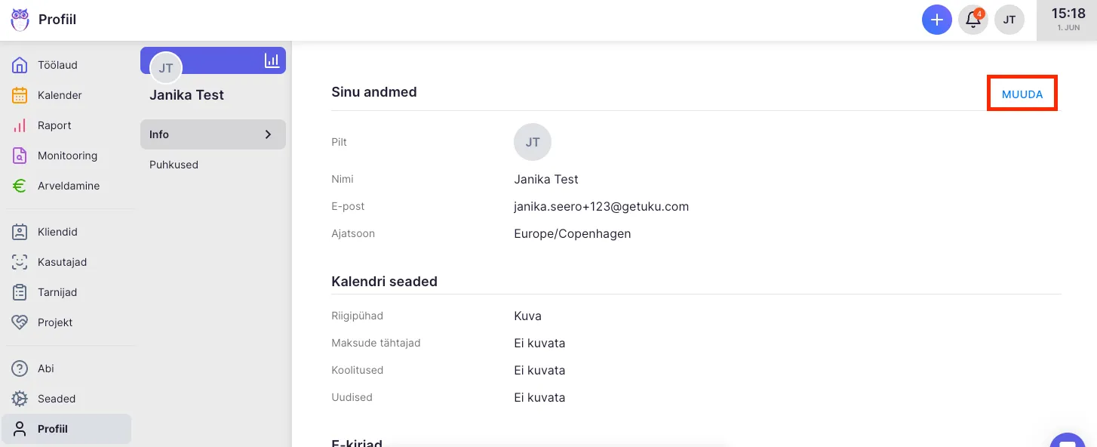Image resolution: width=1097 pixels, height=447 pixels.
Task: Click the statistics chart icon on profile card
Action: (x=272, y=60)
